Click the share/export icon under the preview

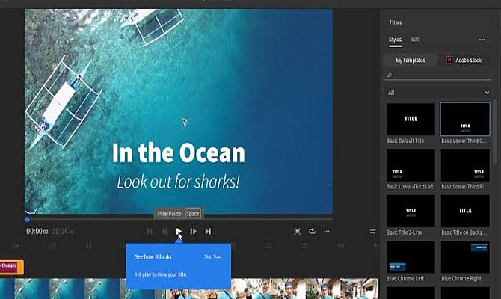[312, 231]
